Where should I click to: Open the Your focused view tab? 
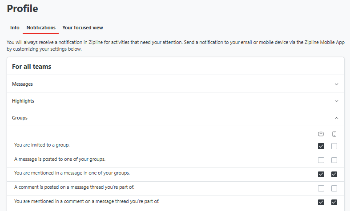83,28
